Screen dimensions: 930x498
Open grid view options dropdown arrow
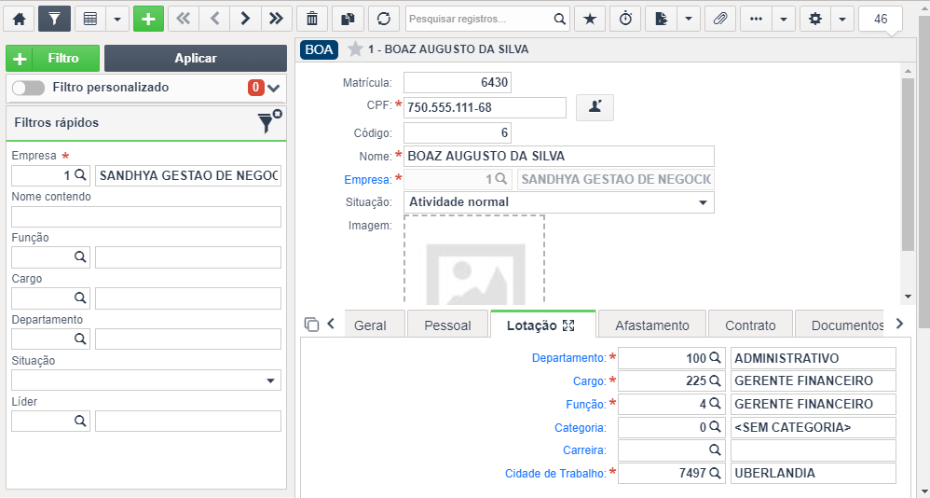point(117,19)
